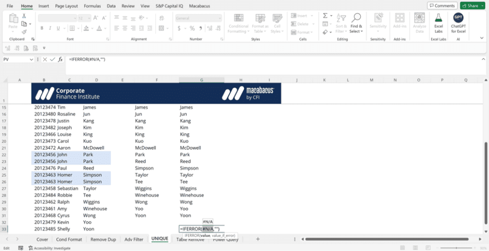Image resolution: width=489 pixels, height=251 pixels.
Task: Cancel formula entry with the X icon
Action: pos(45,59)
